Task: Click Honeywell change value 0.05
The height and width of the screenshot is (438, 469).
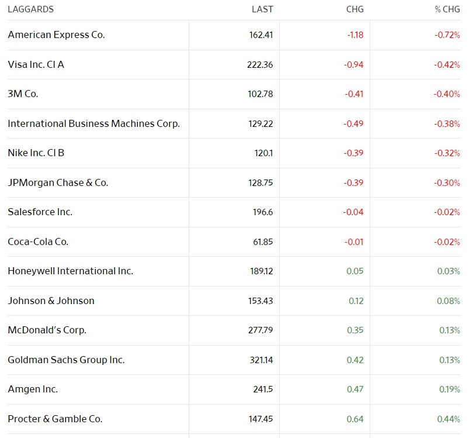Action: (355, 271)
